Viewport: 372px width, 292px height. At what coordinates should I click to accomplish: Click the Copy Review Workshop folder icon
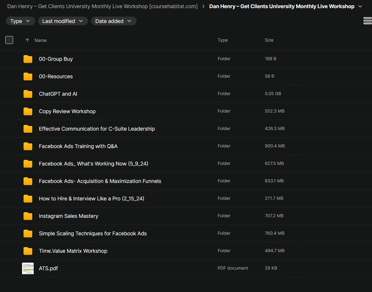click(x=28, y=111)
